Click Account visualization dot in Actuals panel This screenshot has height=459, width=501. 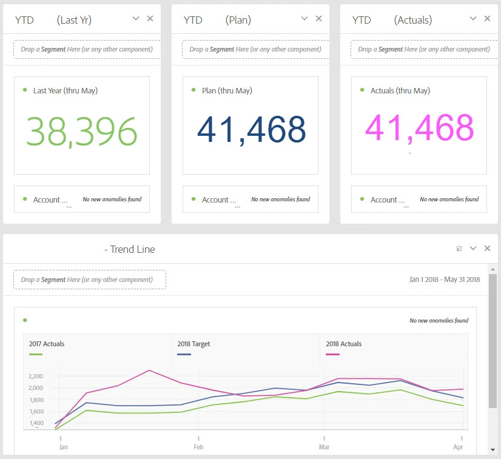point(362,199)
